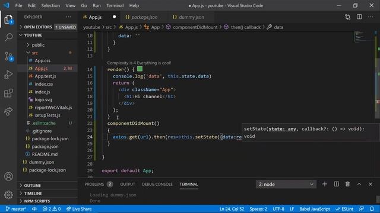
Task: Click the green color decorator square by render
Action: click(140, 69)
